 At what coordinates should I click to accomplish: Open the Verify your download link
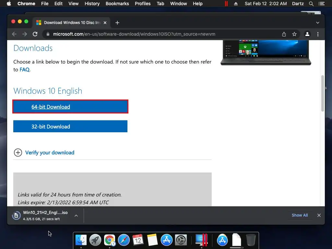coord(50,153)
